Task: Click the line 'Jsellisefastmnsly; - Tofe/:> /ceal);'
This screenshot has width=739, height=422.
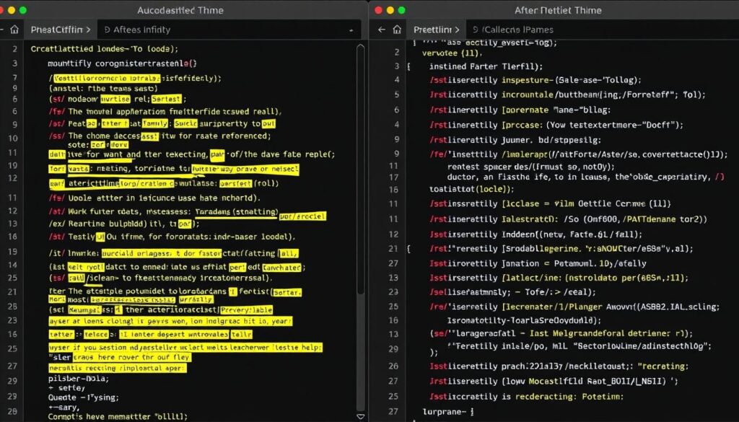Action: [512, 292]
